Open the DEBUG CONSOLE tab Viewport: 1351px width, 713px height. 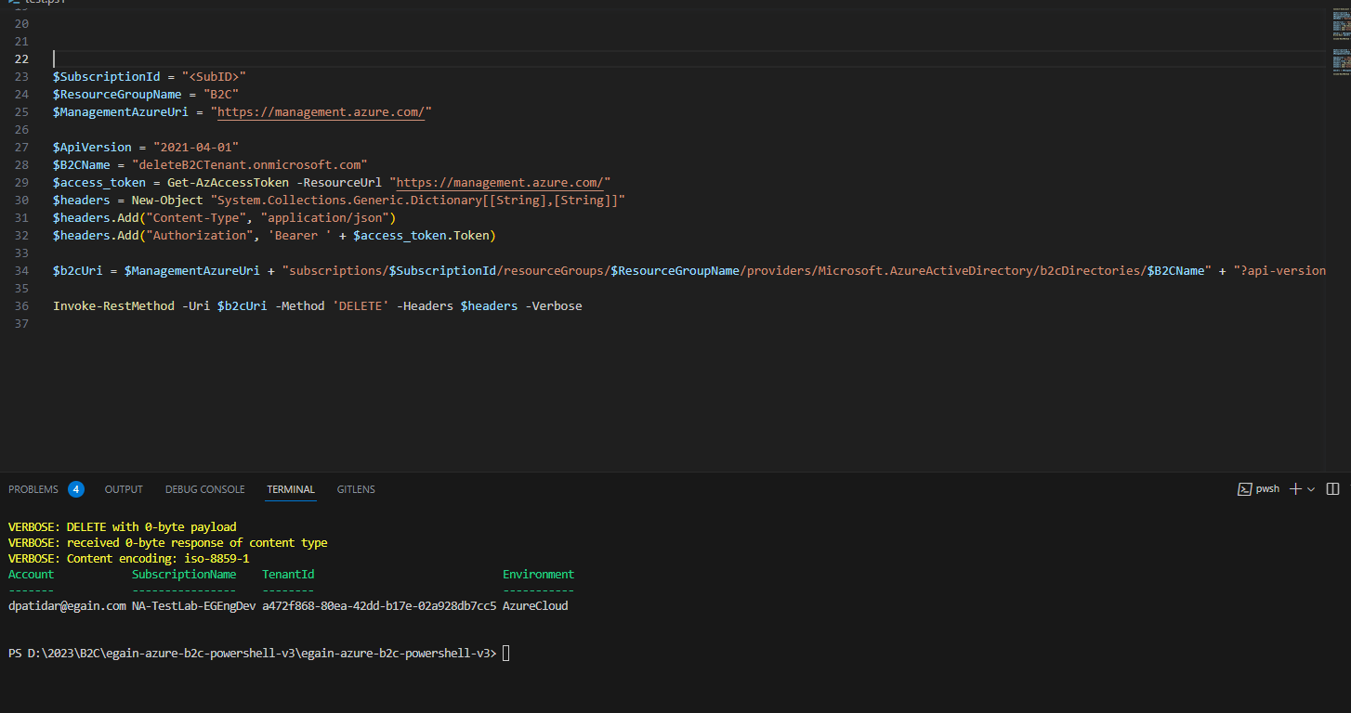pos(205,489)
